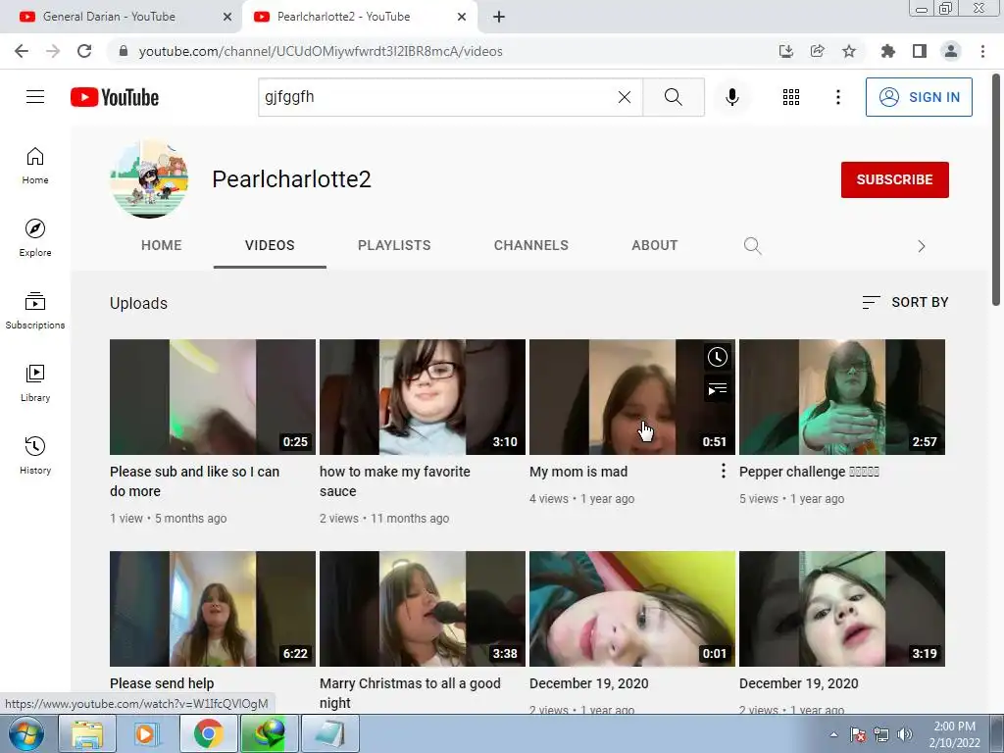Screen dimensions: 1004x753
Task: Open a new browser tab
Action: point(499,17)
